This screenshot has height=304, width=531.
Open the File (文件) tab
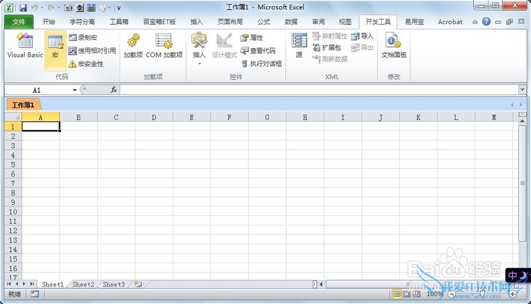click(19, 22)
